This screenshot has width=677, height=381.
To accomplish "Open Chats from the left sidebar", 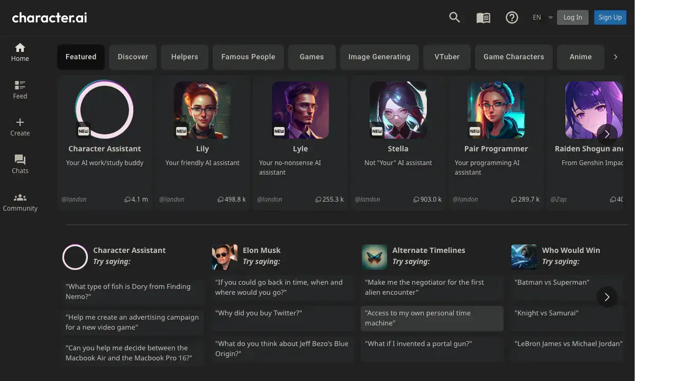I will tap(20, 164).
